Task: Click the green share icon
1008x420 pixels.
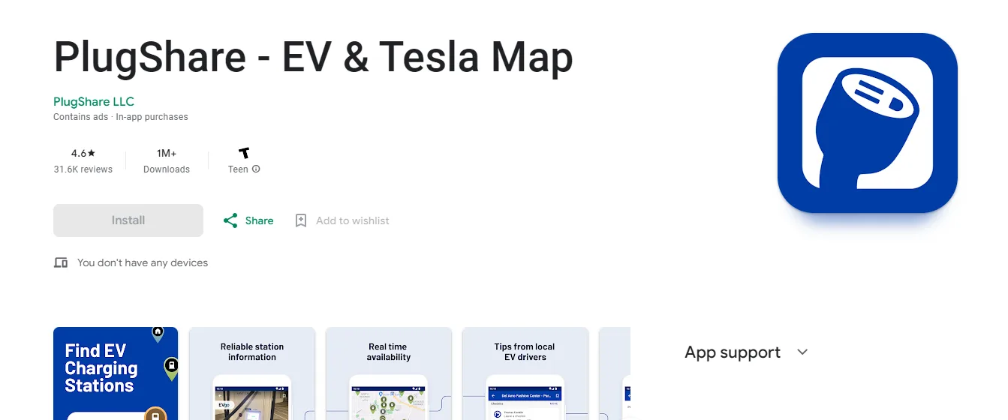Action: (230, 220)
